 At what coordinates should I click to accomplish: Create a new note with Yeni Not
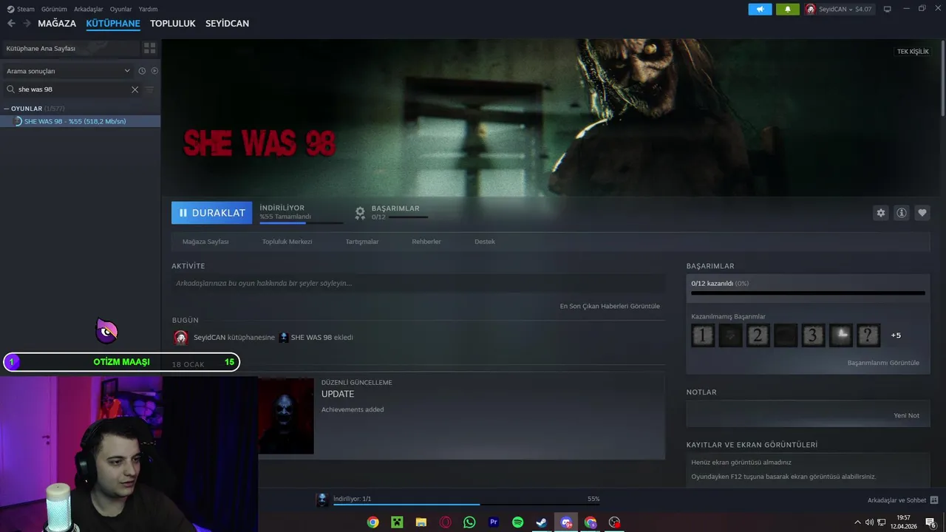tap(907, 415)
